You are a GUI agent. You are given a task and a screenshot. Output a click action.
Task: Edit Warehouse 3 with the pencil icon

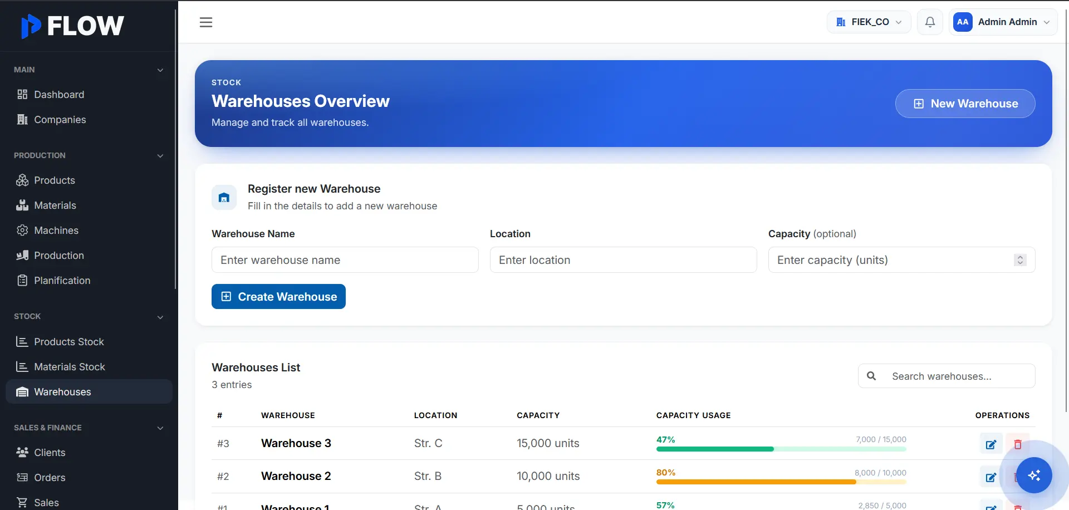(991, 444)
